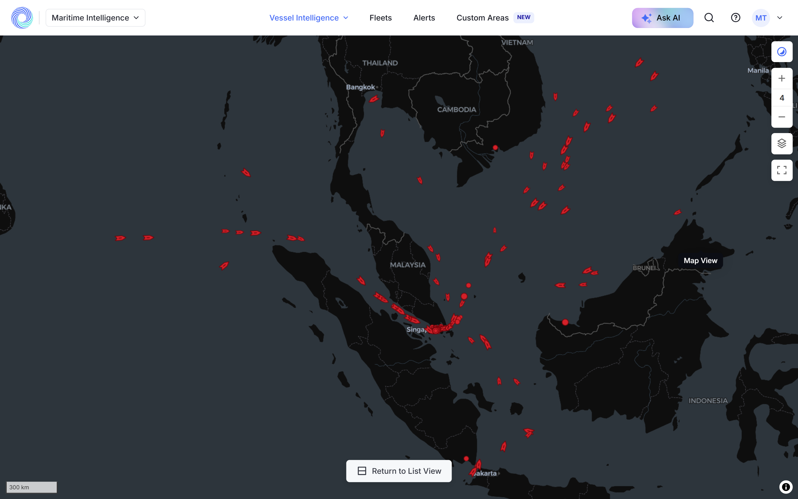Screen dimensions: 798x499
Task: Expand the Vessel Intelligence menu
Action: pos(309,18)
